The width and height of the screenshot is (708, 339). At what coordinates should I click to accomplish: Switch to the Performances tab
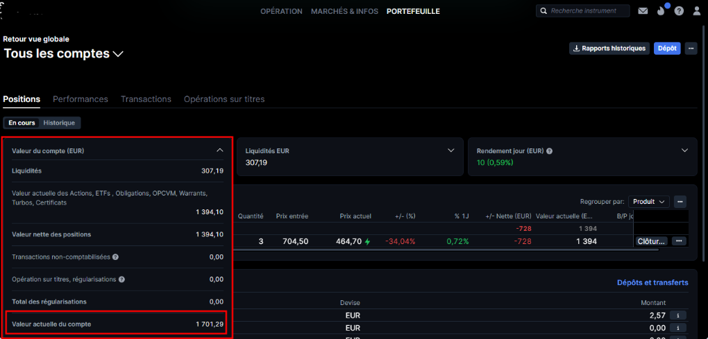[x=81, y=99]
